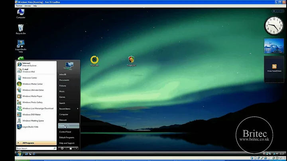Click the user account picture in Start menu
This screenshot has height=161, width=287.
(x=69, y=66)
